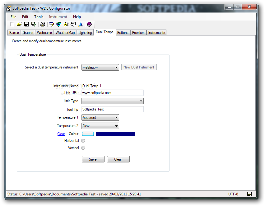Click the blue wizard hat toolbar icon

pyautogui.click(x=81, y=24)
